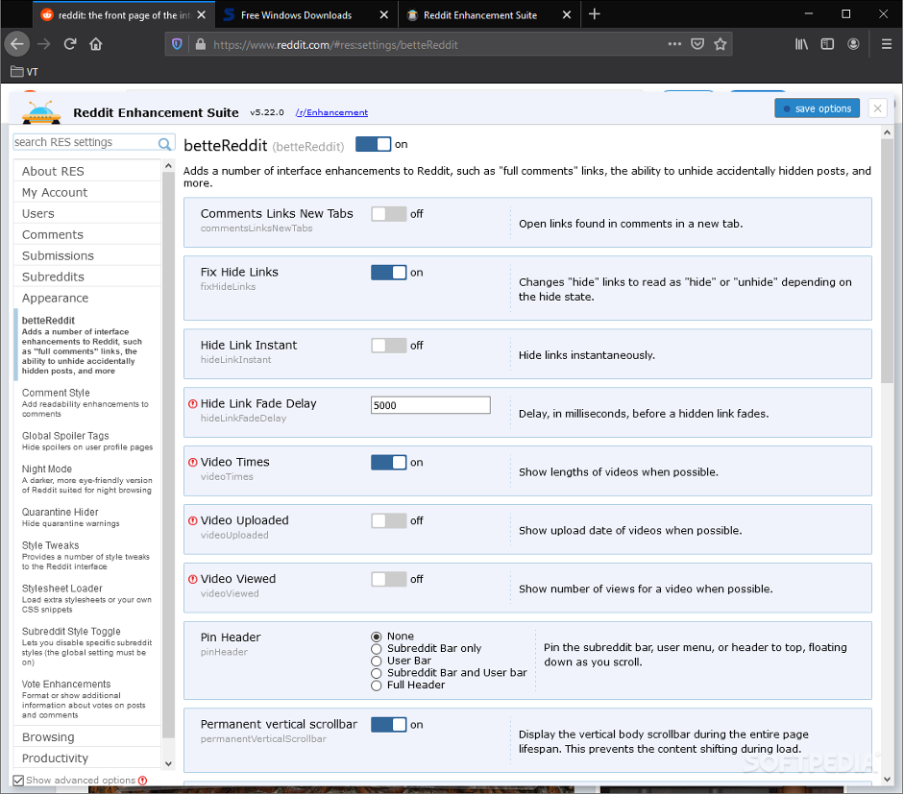Open page actions three-dot menu
The image size is (904, 794).
(x=674, y=44)
